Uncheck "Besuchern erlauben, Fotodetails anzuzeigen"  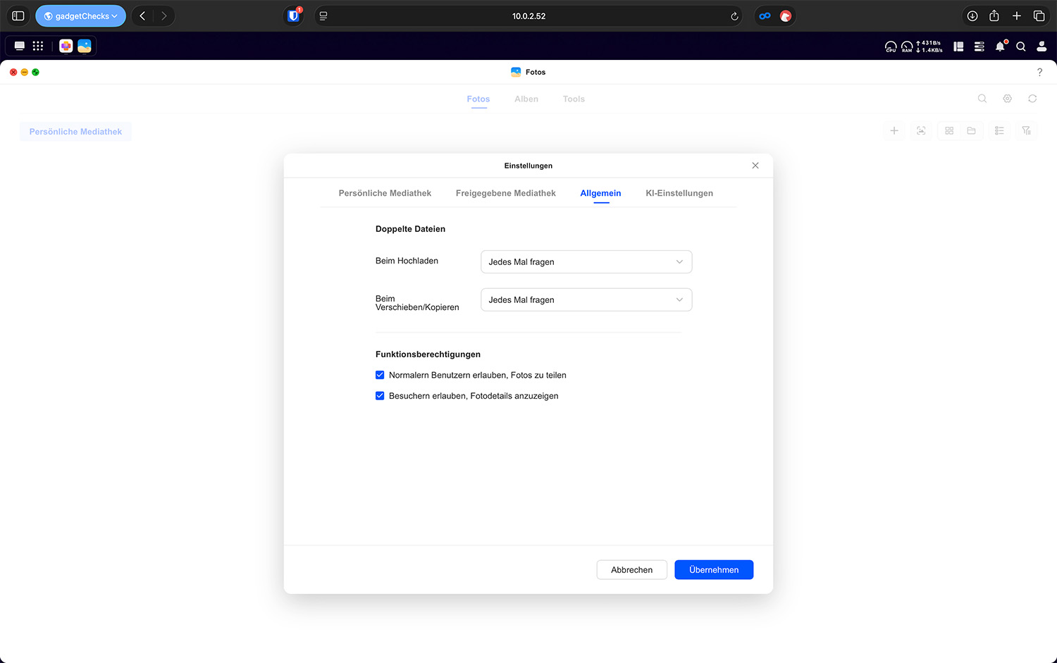pos(380,396)
